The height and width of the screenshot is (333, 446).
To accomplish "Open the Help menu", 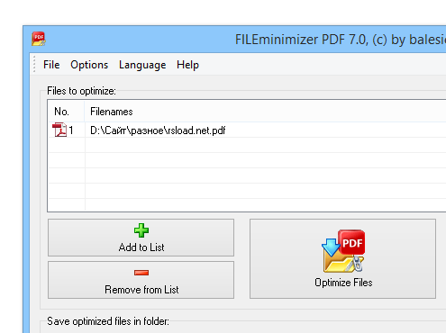I will coord(187,65).
